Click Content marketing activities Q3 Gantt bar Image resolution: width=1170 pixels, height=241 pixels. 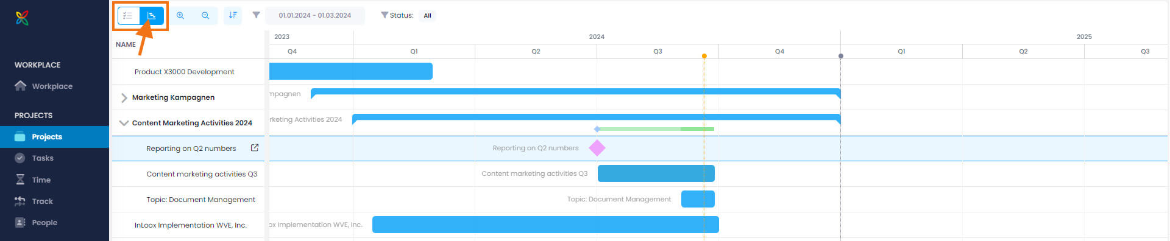click(x=656, y=173)
